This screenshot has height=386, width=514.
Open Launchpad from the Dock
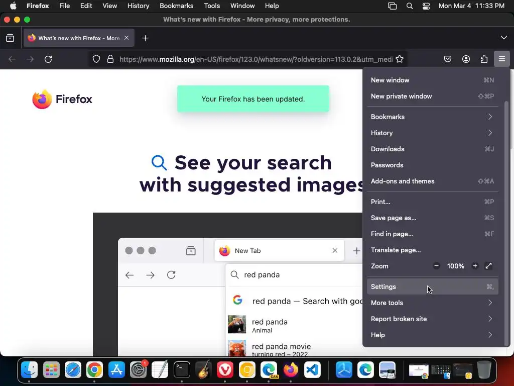click(51, 370)
